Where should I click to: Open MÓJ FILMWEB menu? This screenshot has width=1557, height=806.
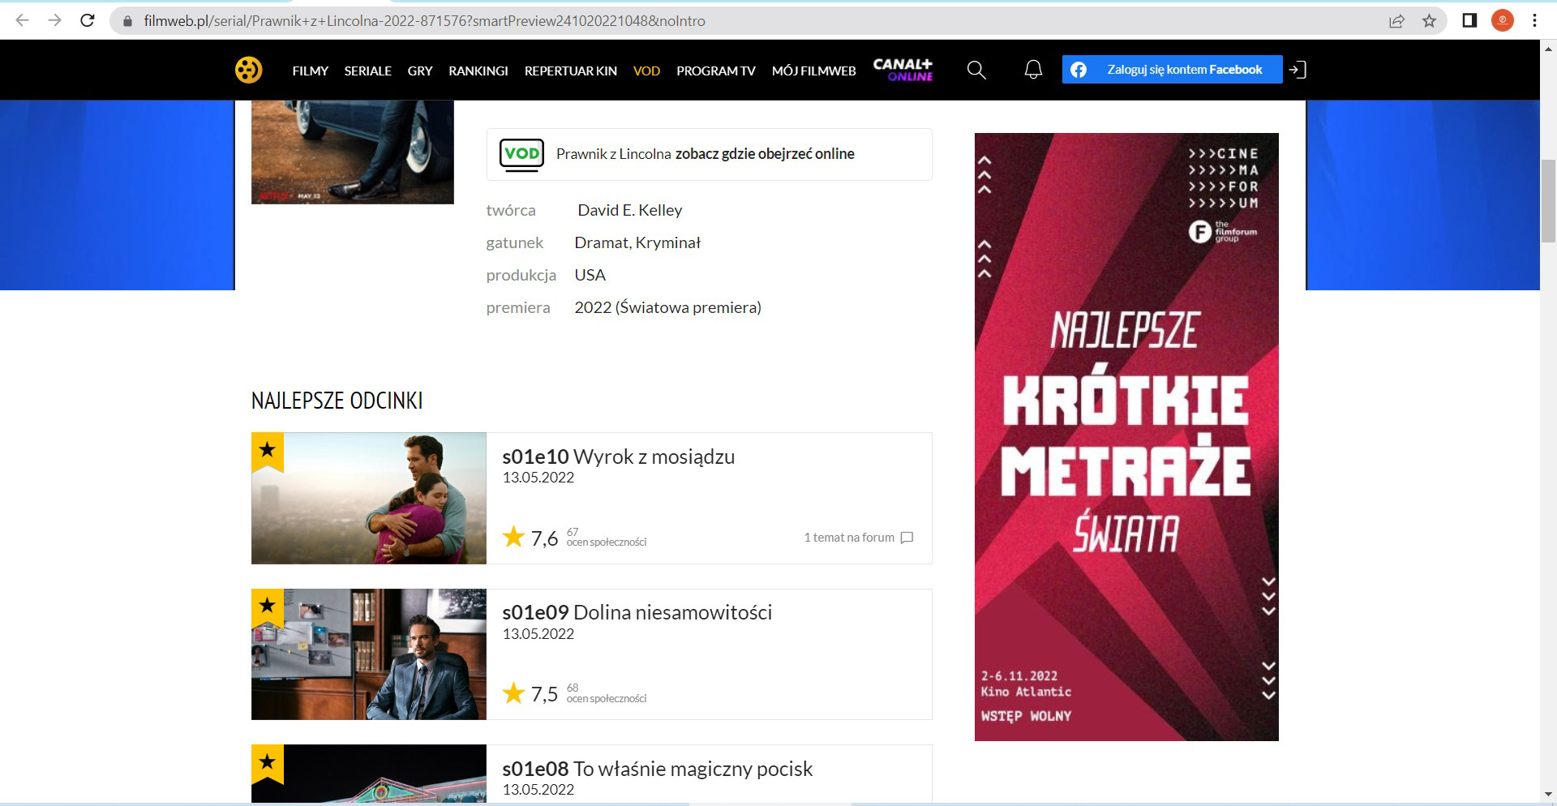tap(814, 71)
